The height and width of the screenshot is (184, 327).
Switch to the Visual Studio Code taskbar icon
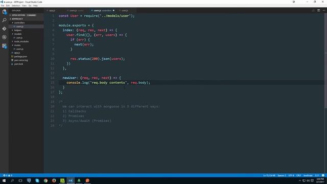point(71,180)
